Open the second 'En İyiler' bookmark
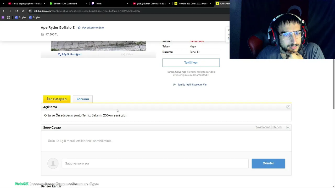The height and width of the screenshot is (188, 335). tap(35, 17)
